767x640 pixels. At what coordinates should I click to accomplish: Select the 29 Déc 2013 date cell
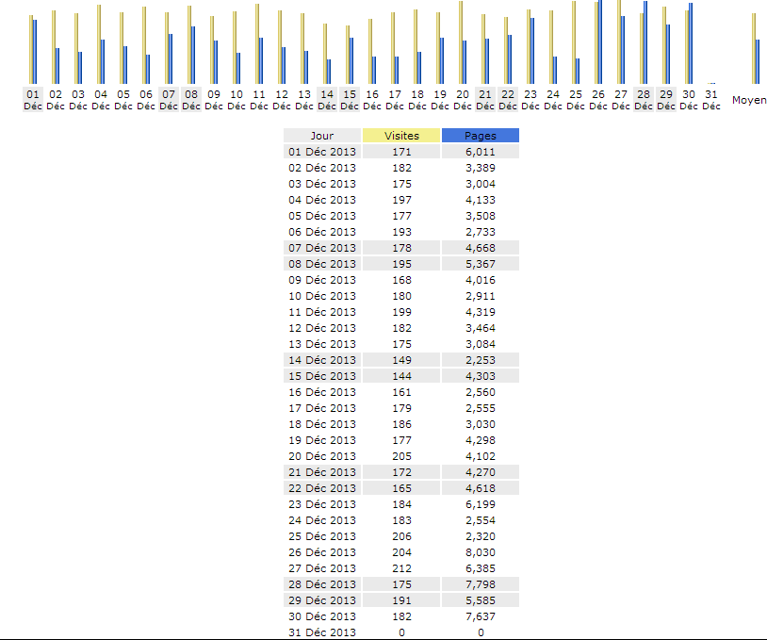click(x=322, y=600)
